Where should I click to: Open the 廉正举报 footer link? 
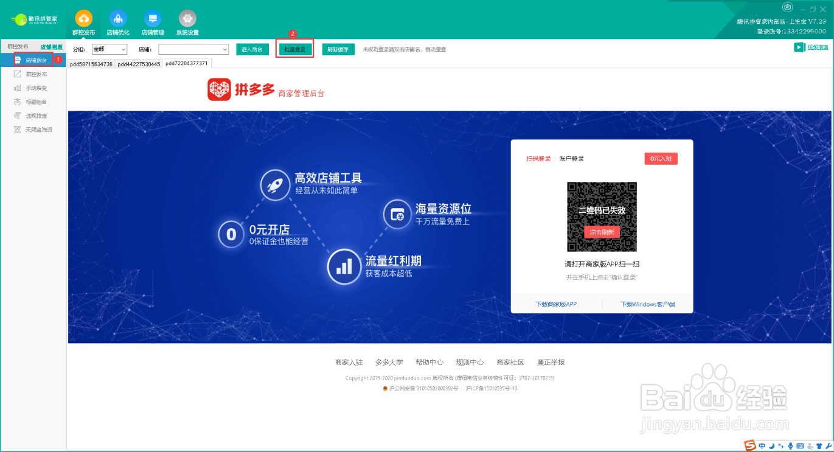551,363
